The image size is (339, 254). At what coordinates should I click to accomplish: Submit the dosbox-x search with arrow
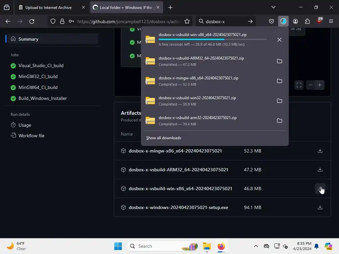pos(250,21)
